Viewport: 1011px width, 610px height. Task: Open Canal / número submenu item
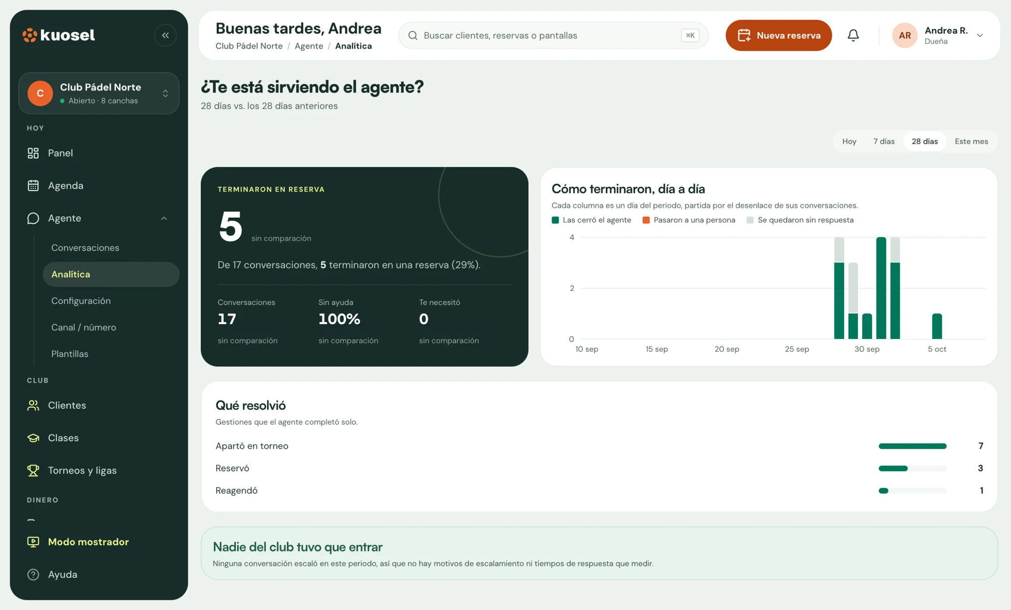pyautogui.click(x=111, y=327)
